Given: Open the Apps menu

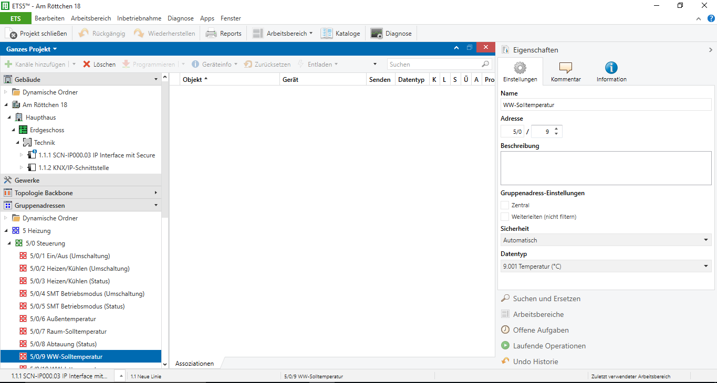Looking at the screenshot, I should point(207,18).
